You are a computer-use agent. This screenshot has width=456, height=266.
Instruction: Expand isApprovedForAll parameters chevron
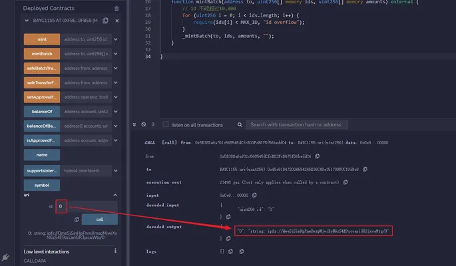click(x=116, y=140)
